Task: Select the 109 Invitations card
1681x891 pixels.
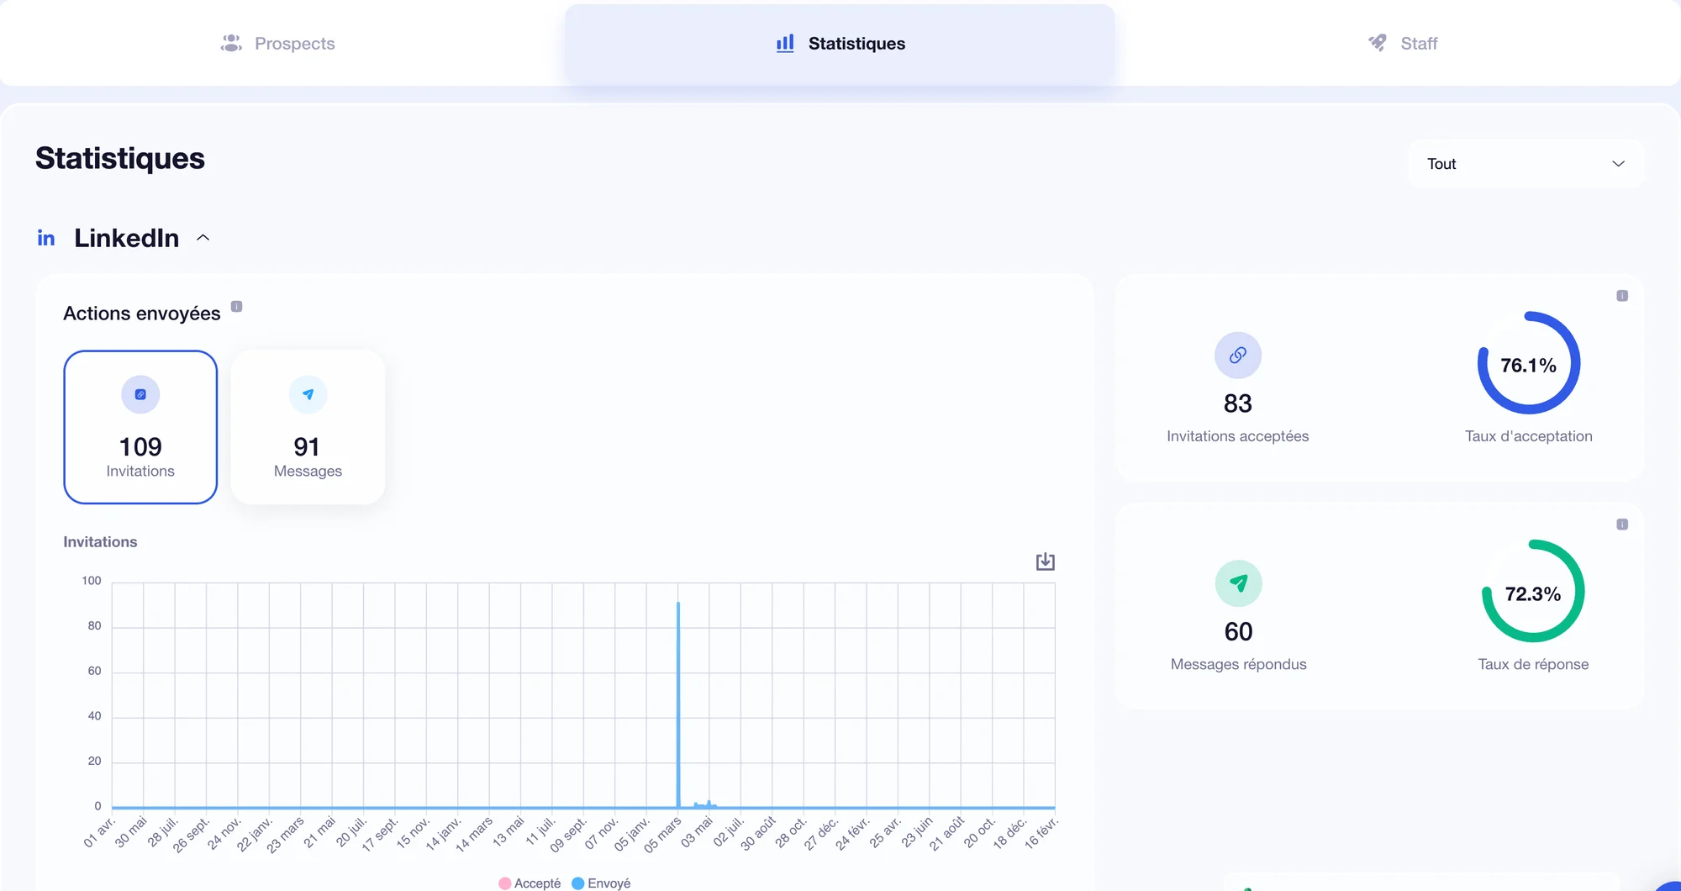Action: 140,427
